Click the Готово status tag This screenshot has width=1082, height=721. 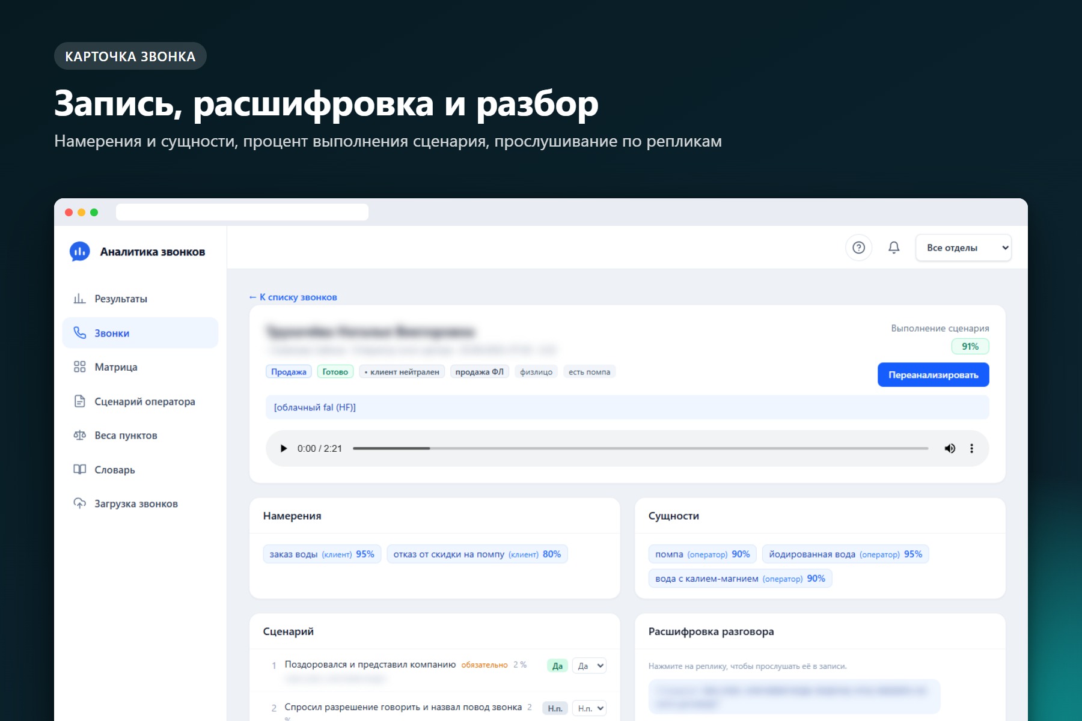pyautogui.click(x=335, y=372)
